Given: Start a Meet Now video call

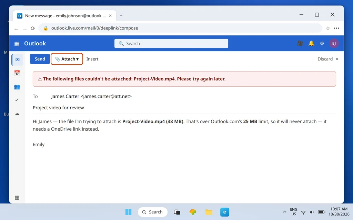Looking at the screenshot, I should point(300,43).
